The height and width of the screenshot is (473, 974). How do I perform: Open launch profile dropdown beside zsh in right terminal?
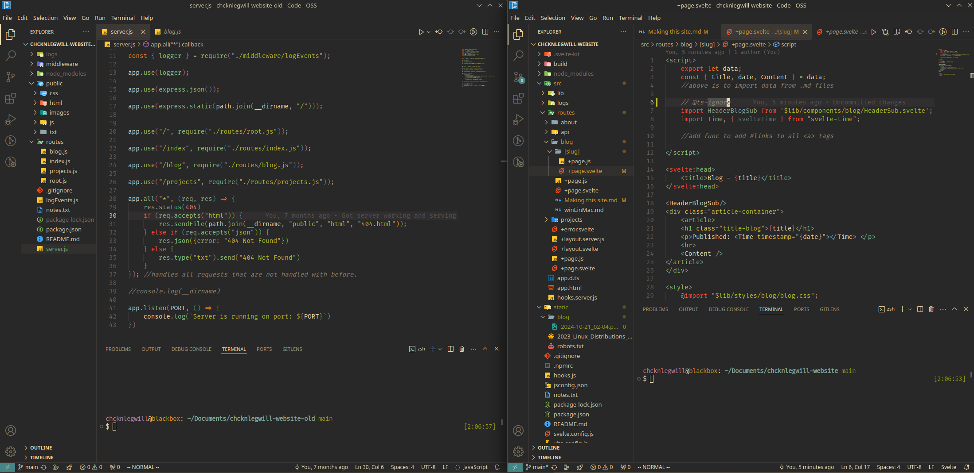click(910, 309)
